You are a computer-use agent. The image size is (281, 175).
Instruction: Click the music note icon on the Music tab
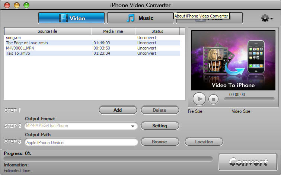click(x=131, y=18)
